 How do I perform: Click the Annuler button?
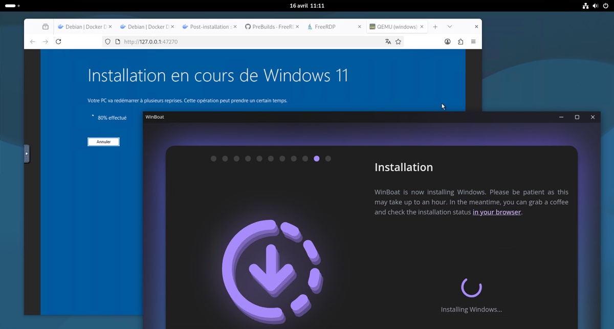[103, 142]
